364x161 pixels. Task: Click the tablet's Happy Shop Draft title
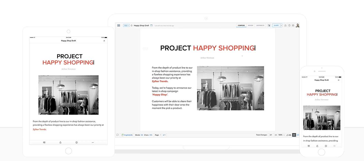(x=68, y=41)
